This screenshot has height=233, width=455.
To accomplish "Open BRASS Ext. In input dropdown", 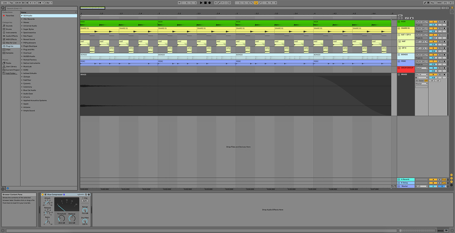I will click(x=421, y=75).
